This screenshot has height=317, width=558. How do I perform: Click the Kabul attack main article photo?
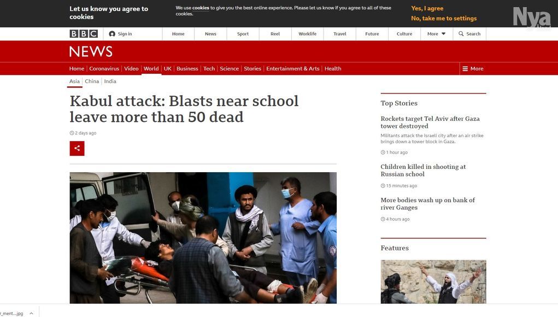click(x=203, y=238)
